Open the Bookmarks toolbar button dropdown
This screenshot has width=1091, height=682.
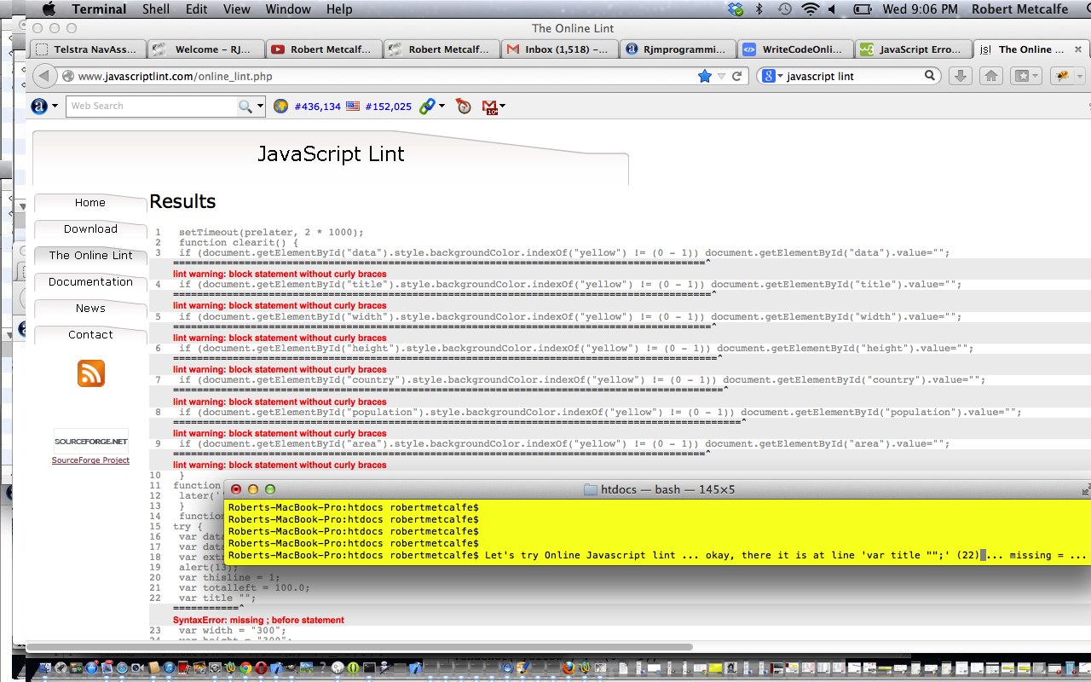tap(1025, 76)
